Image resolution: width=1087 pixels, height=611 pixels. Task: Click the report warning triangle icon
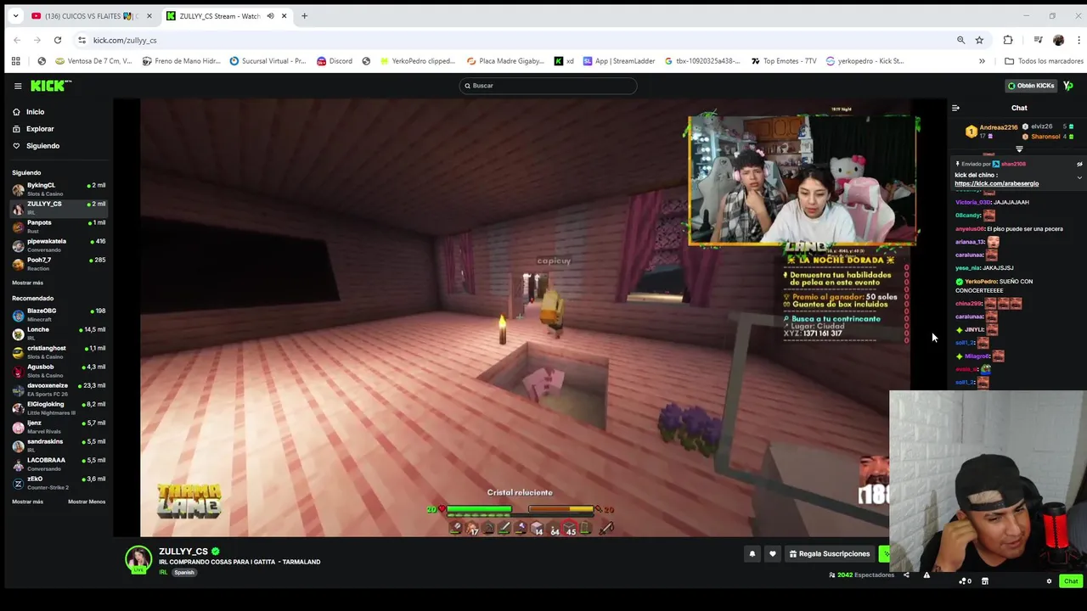tap(926, 575)
